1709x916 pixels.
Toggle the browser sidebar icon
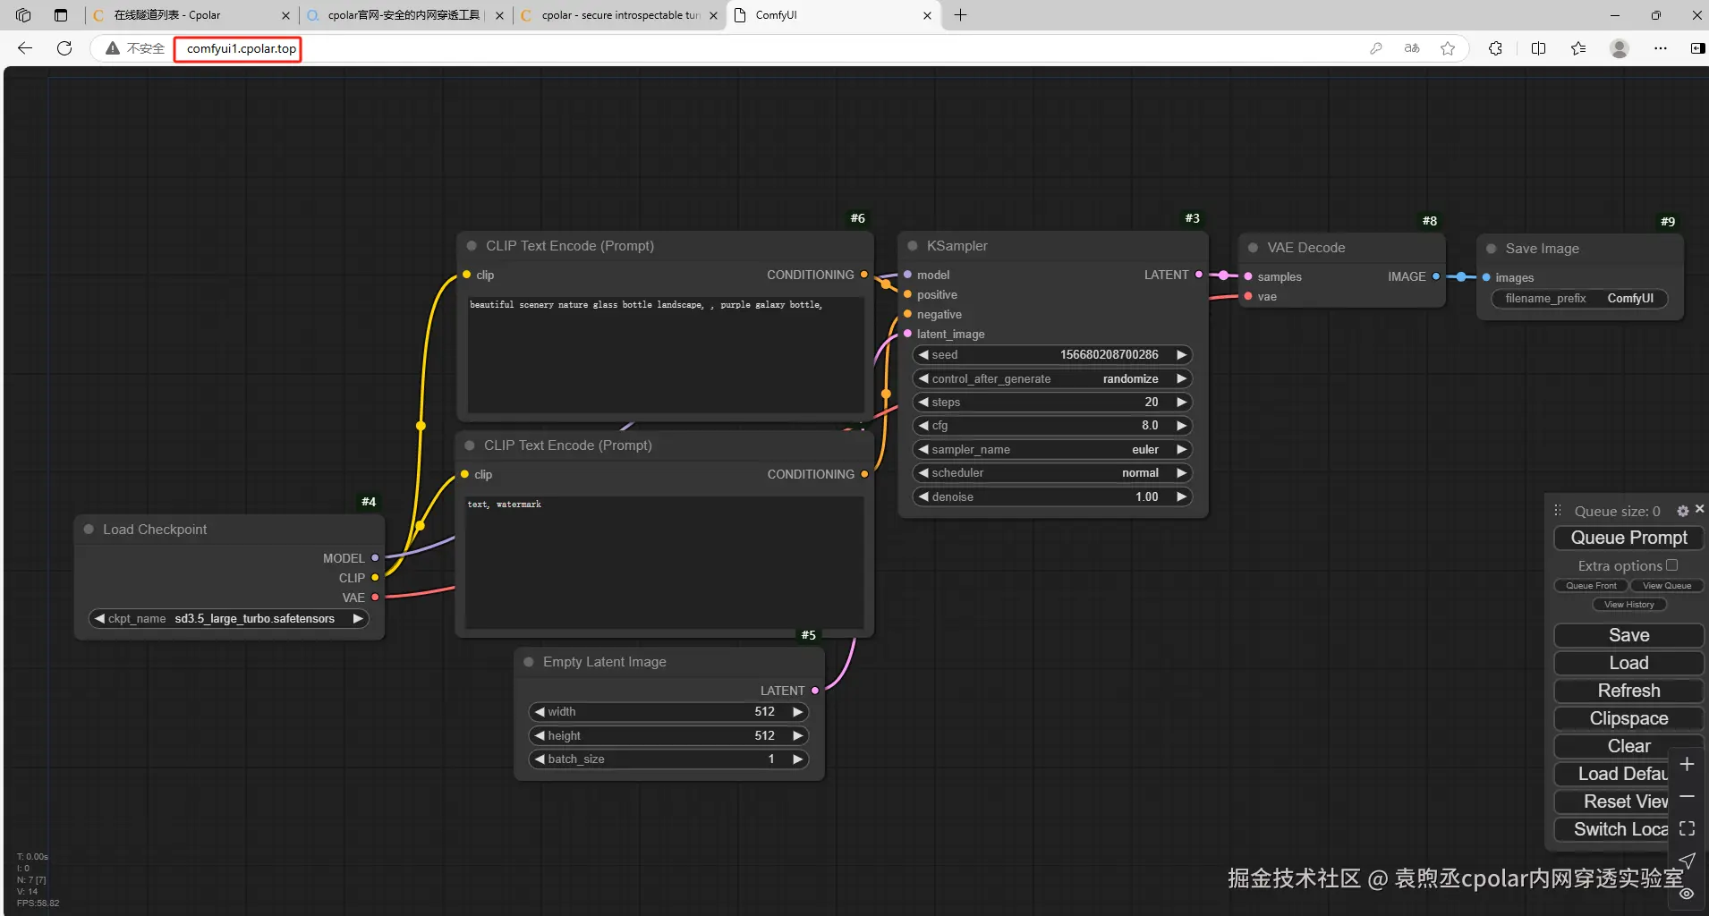[x=1697, y=48]
